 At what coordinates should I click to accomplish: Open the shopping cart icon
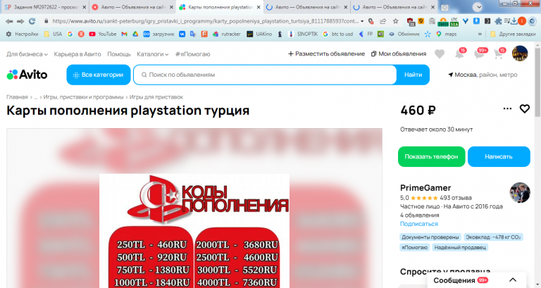(499, 54)
